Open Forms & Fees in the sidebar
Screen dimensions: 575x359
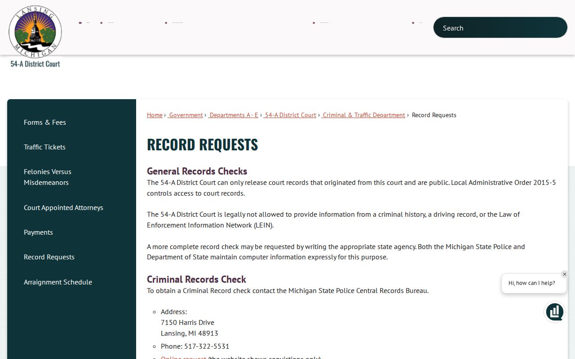(45, 122)
